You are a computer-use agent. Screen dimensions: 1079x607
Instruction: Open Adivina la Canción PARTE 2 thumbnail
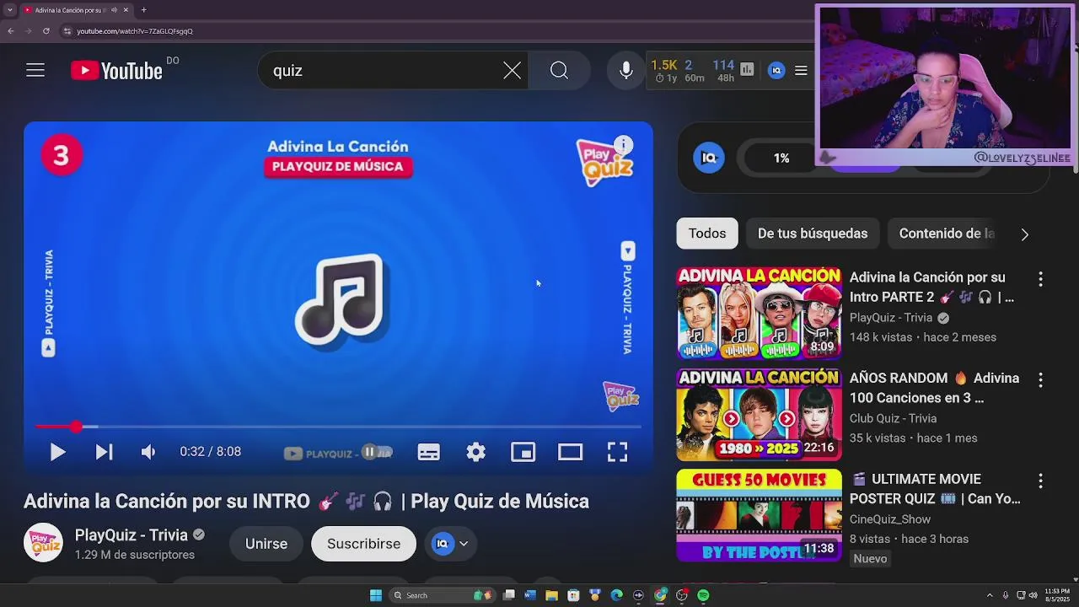[x=759, y=314]
